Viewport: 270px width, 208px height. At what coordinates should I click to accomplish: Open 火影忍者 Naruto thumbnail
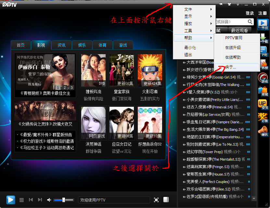(150, 70)
